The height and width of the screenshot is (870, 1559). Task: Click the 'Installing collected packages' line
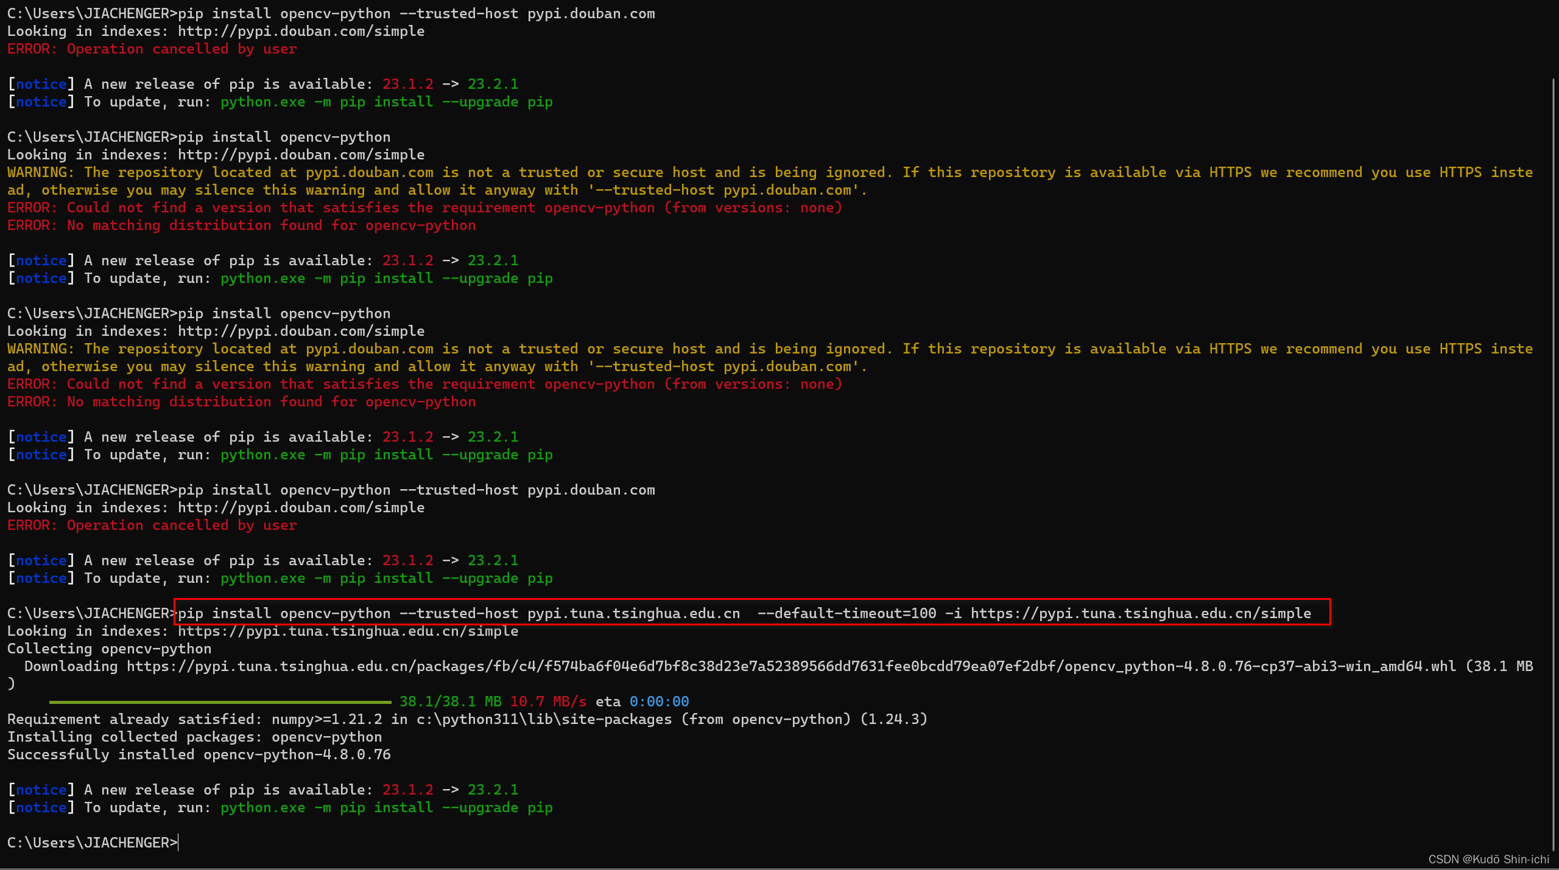click(x=195, y=737)
